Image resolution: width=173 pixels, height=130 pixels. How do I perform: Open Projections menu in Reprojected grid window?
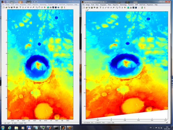[150, 5]
